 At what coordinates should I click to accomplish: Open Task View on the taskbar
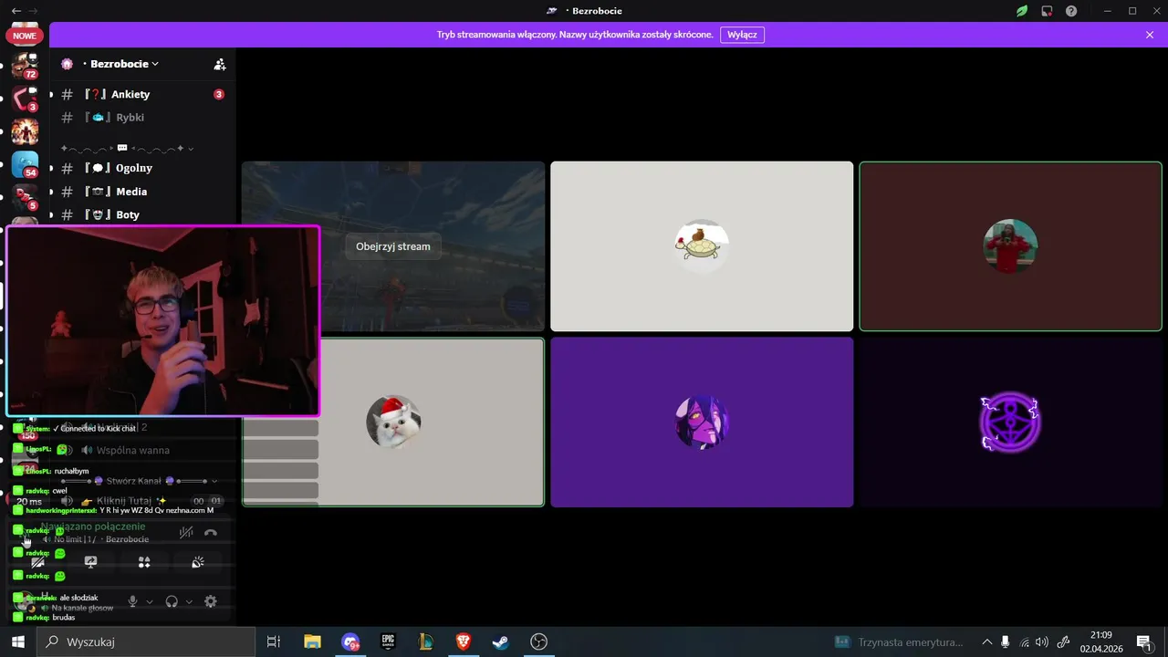click(x=274, y=642)
